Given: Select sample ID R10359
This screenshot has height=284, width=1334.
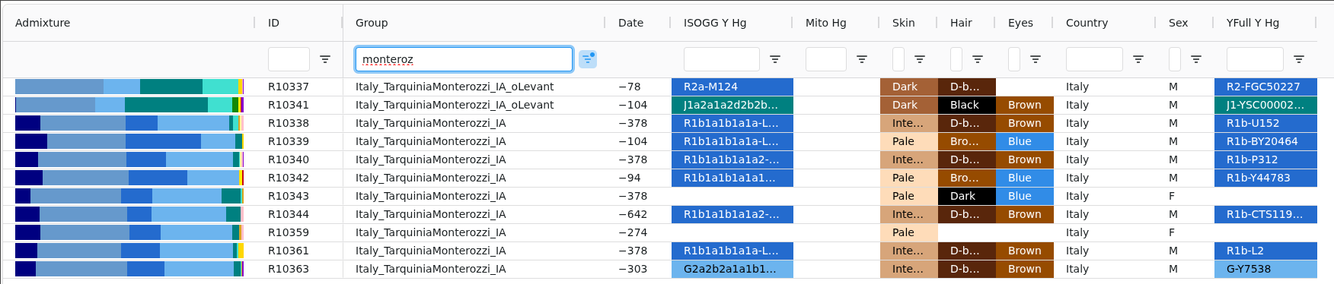Looking at the screenshot, I should pyautogui.click(x=289, y=232).
